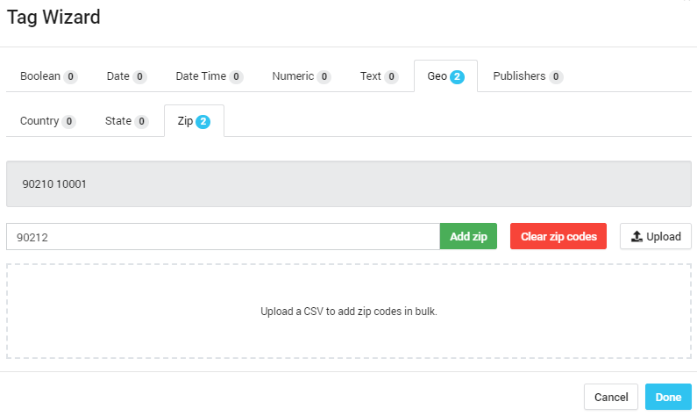697x416 pixels.
Task: Click the Upload button
Action: 656,237
